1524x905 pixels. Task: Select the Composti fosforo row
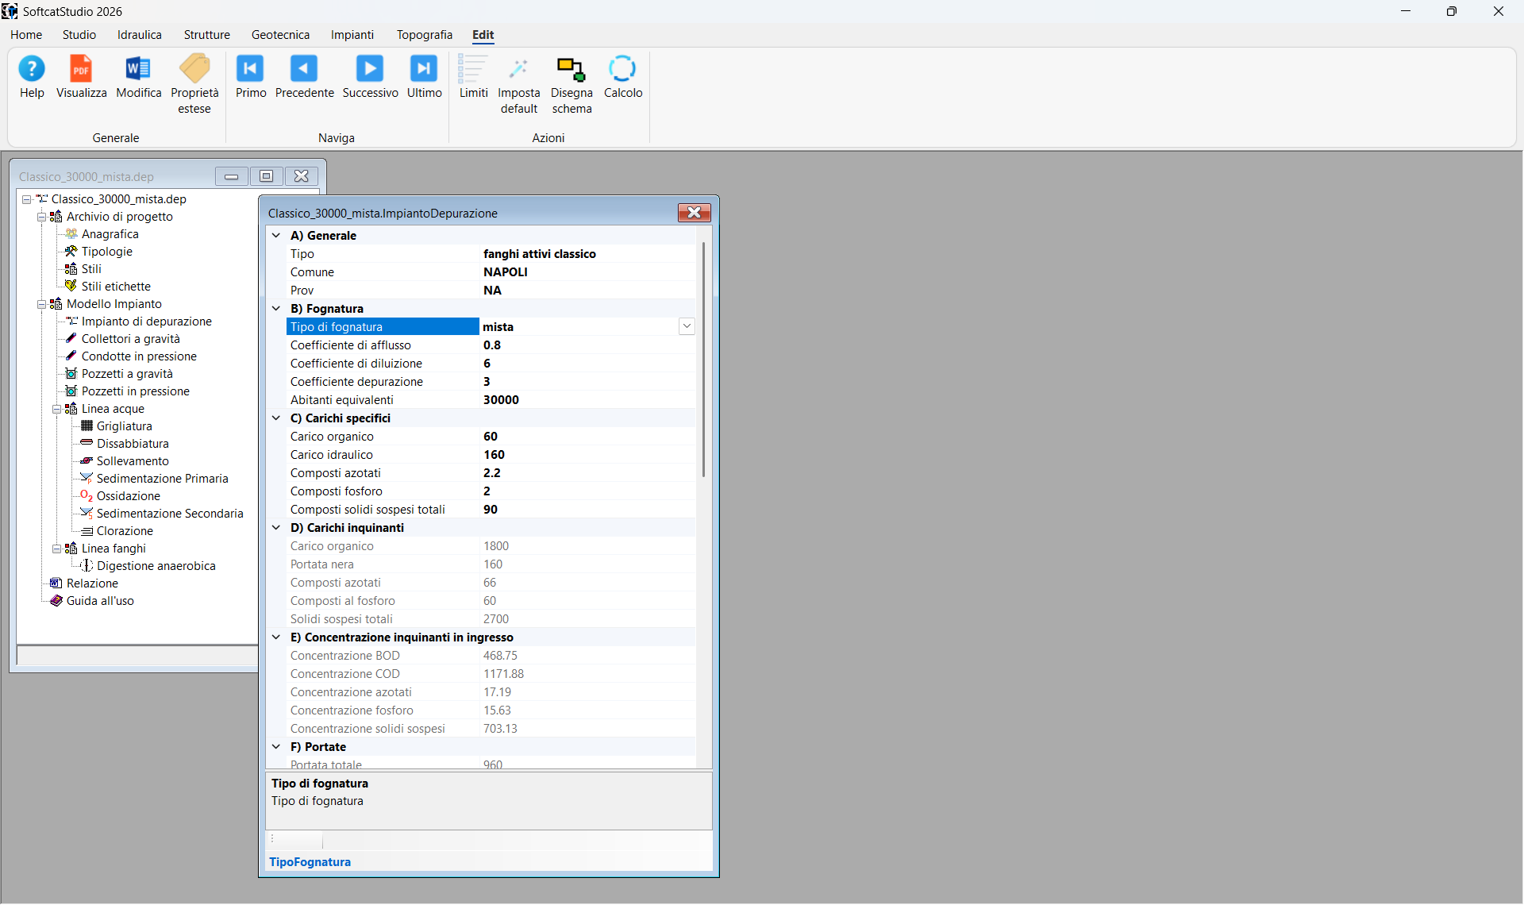click(x=491, y=491)
